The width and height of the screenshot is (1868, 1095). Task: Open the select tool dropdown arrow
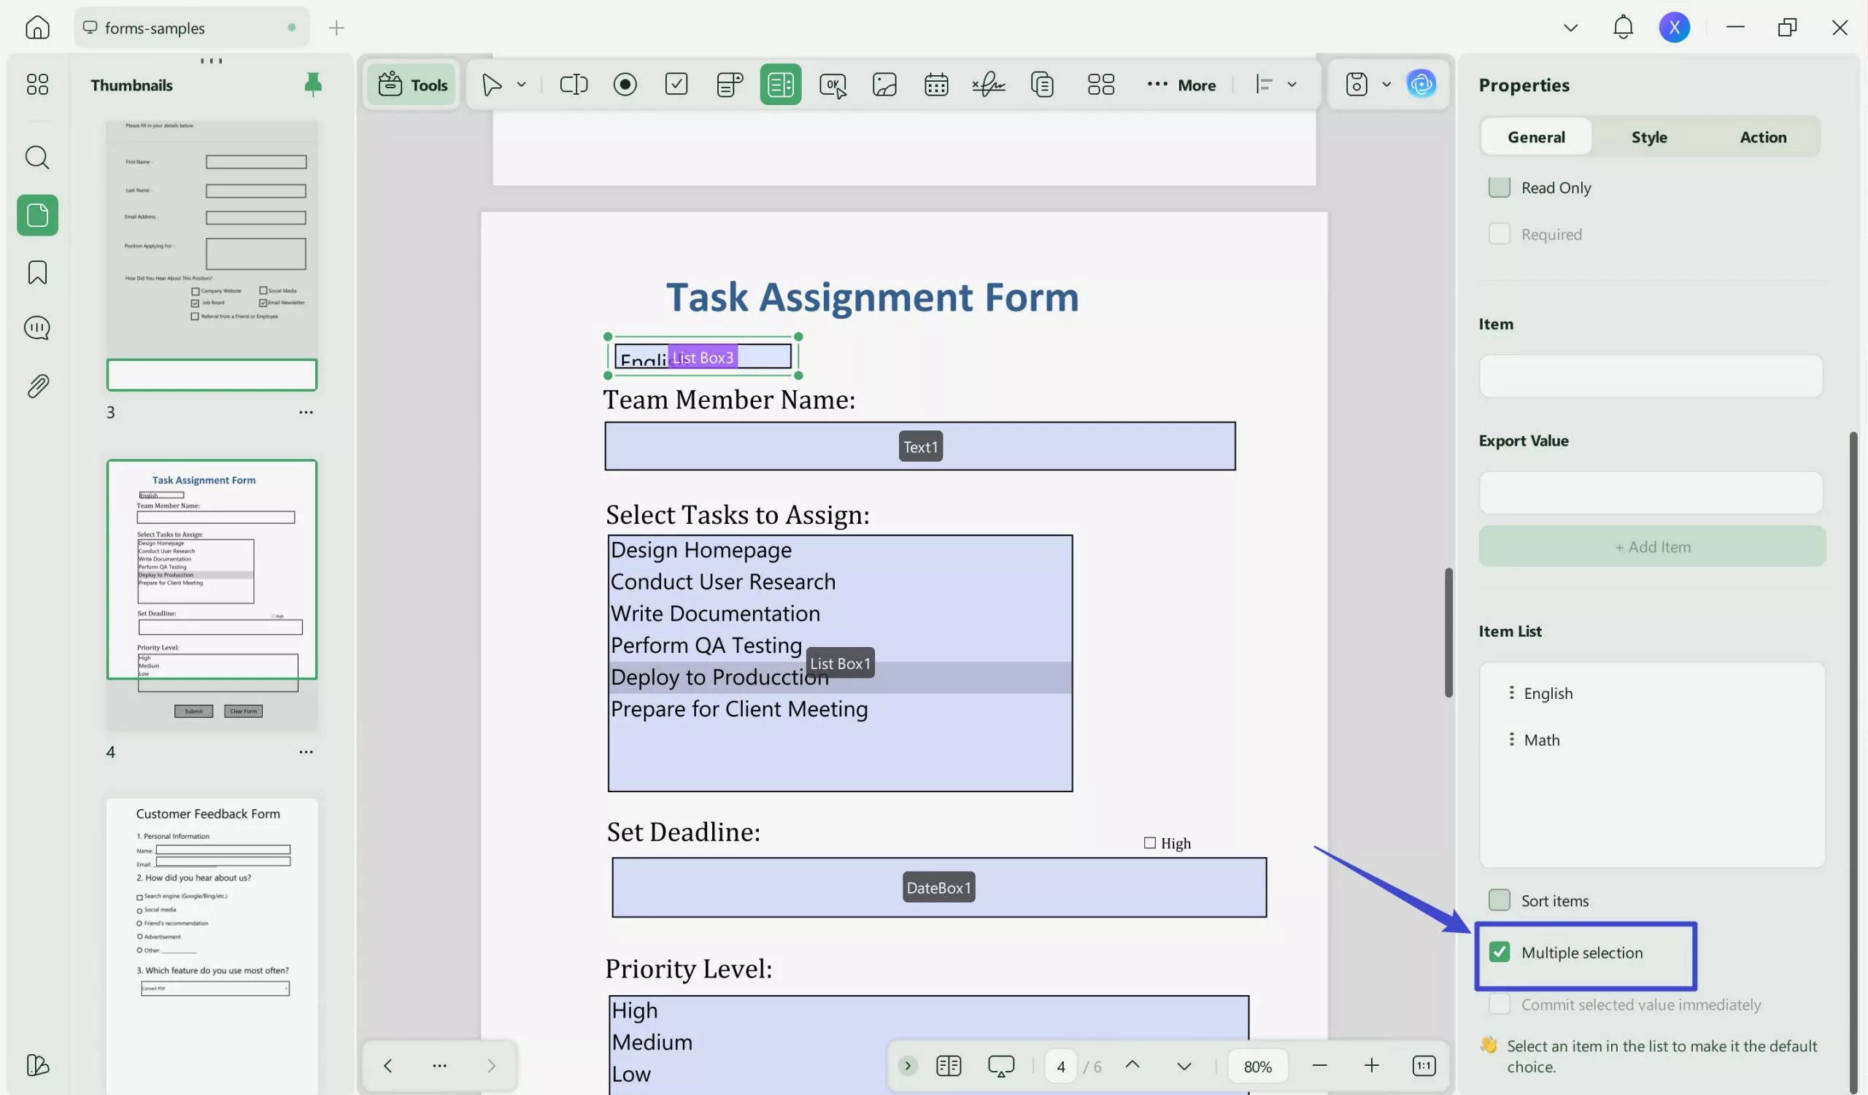coord(521,85)
